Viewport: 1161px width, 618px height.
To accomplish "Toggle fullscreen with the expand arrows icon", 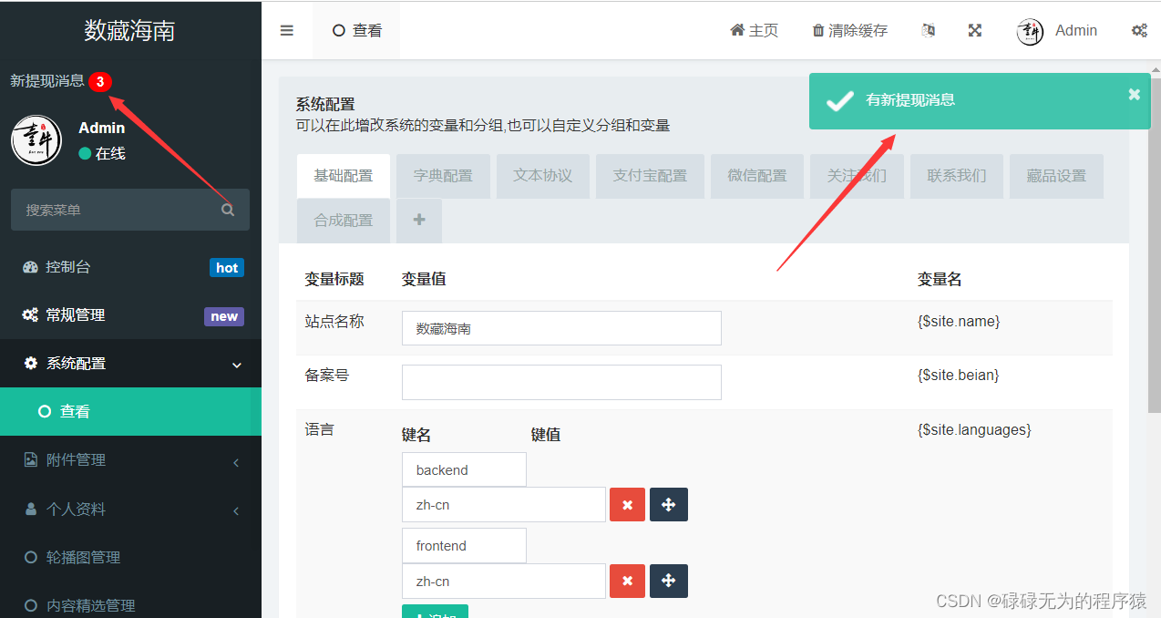I will (x=974, y=30).
